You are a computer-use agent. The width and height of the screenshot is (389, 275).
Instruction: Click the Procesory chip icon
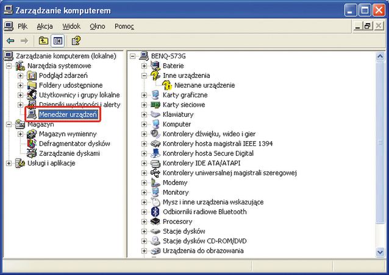(x=155, y=221)
